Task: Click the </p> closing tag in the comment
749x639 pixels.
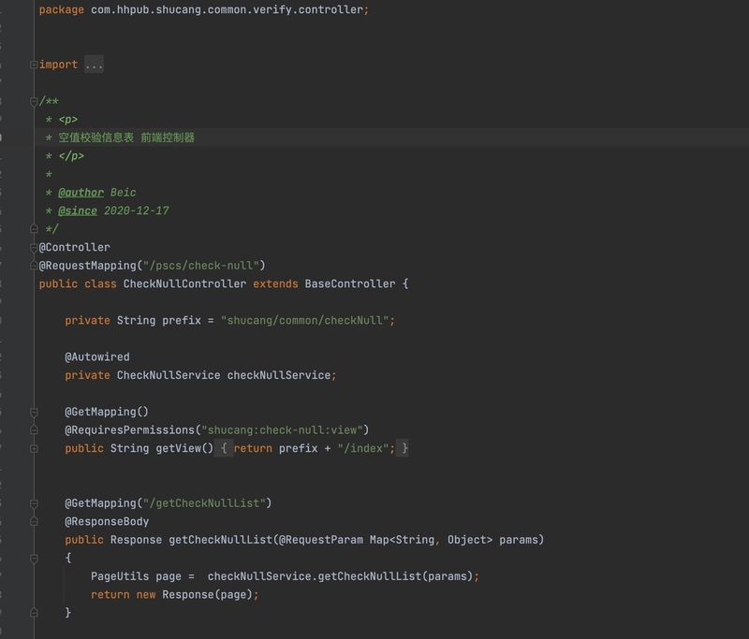Action: (71, 156)
